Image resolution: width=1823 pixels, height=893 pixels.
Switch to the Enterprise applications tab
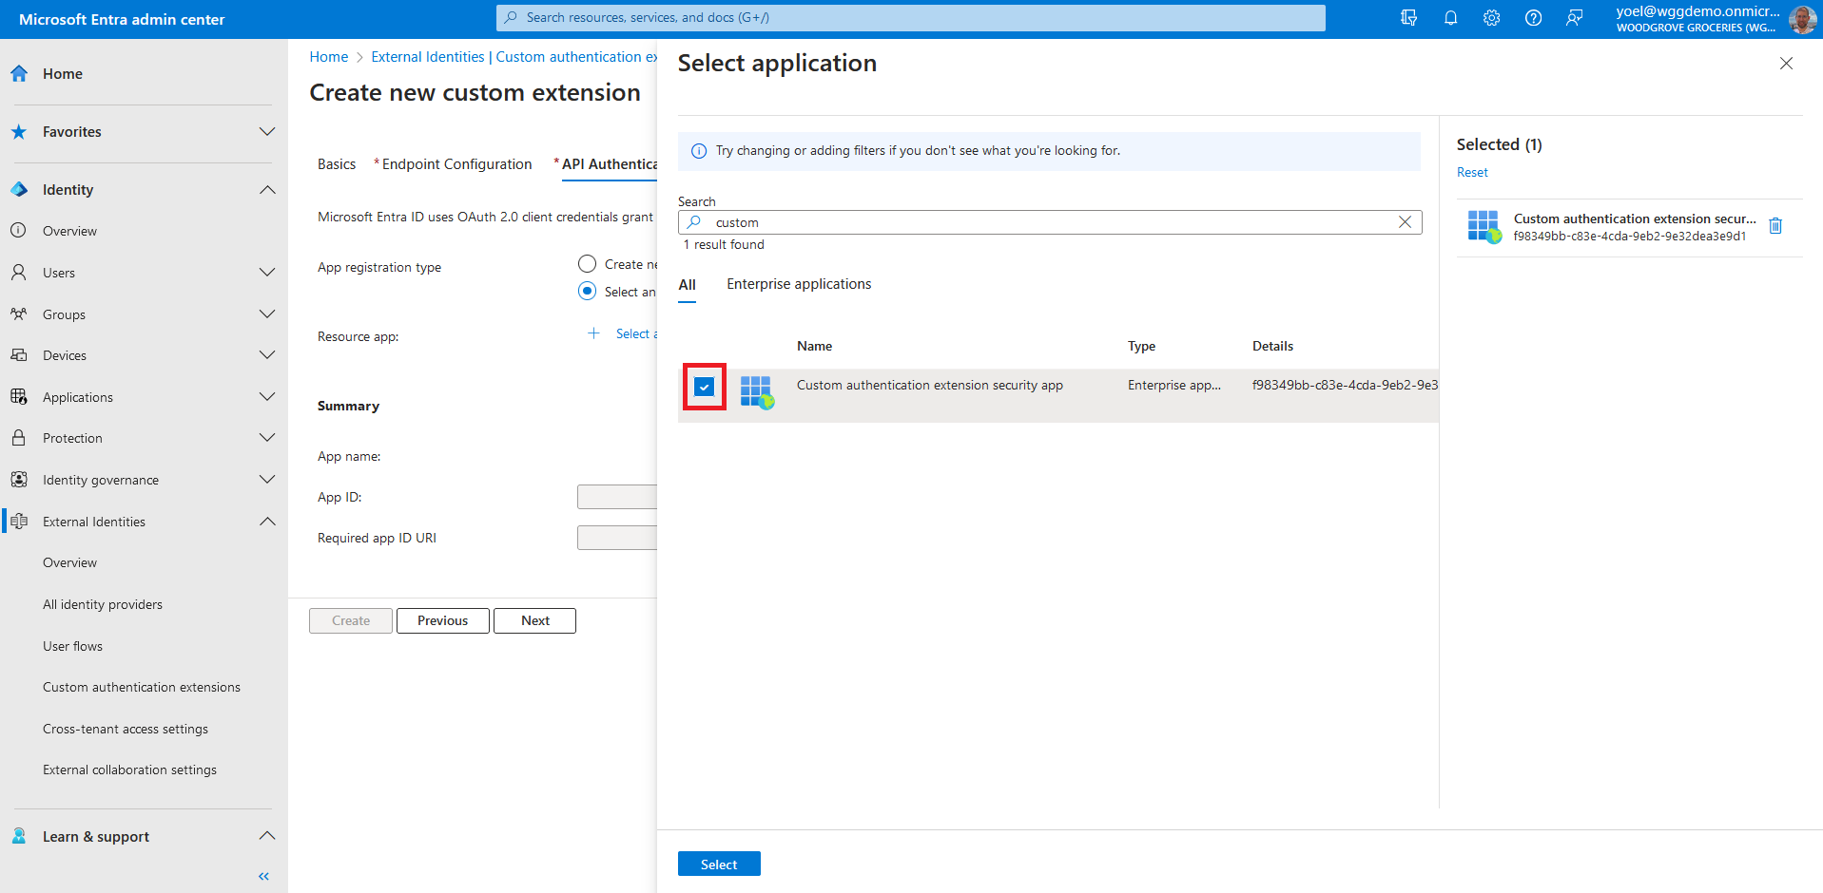tap(799, 284)
